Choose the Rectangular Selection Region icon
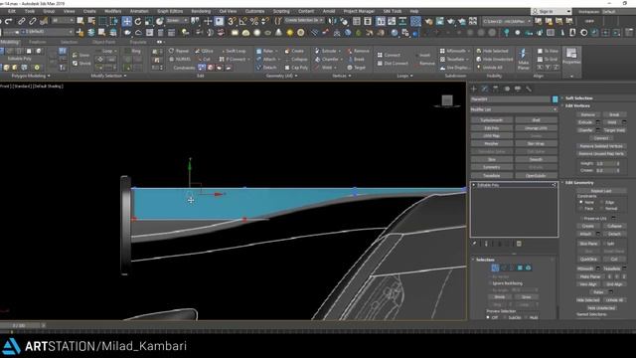Screen dimensions: 636x358 coord(103,21)
